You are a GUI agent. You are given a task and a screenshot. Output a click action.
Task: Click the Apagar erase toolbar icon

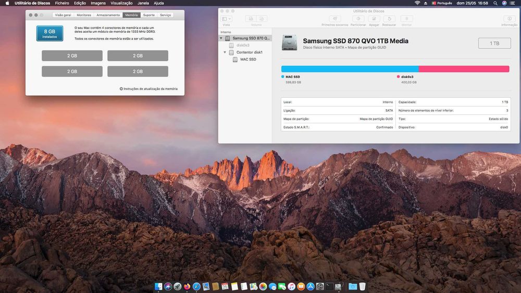tap(374, 19)
